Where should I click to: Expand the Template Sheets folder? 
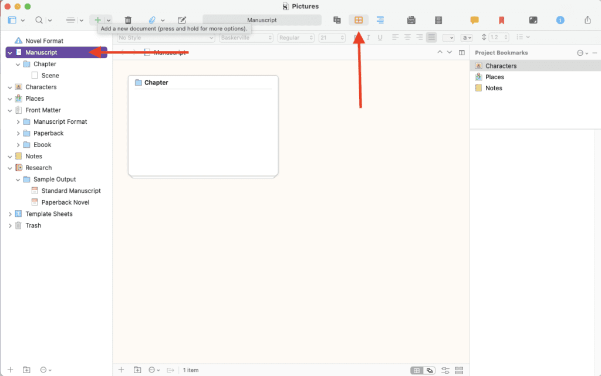(x=10, y=214)
